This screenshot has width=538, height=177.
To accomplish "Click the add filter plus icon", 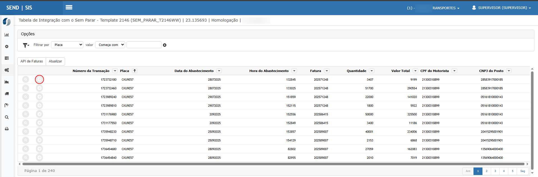I will (165, 45).
